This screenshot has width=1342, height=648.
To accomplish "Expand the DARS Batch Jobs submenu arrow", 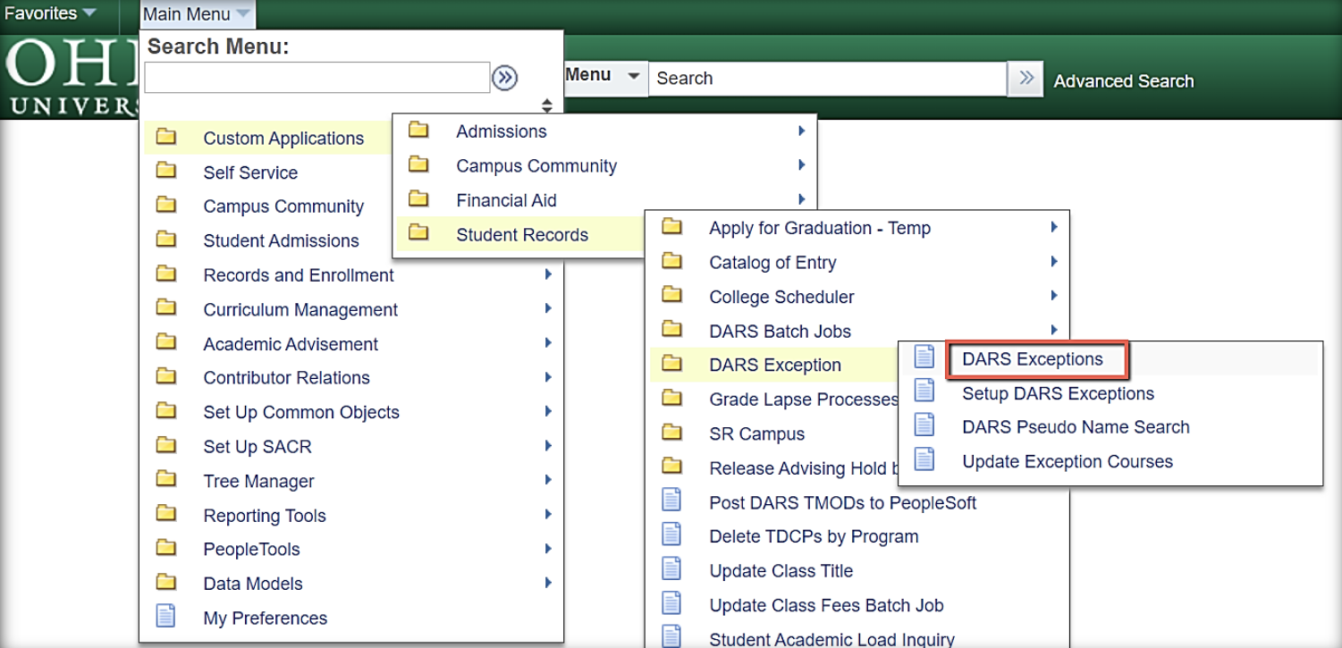I will click(1054, 330).
